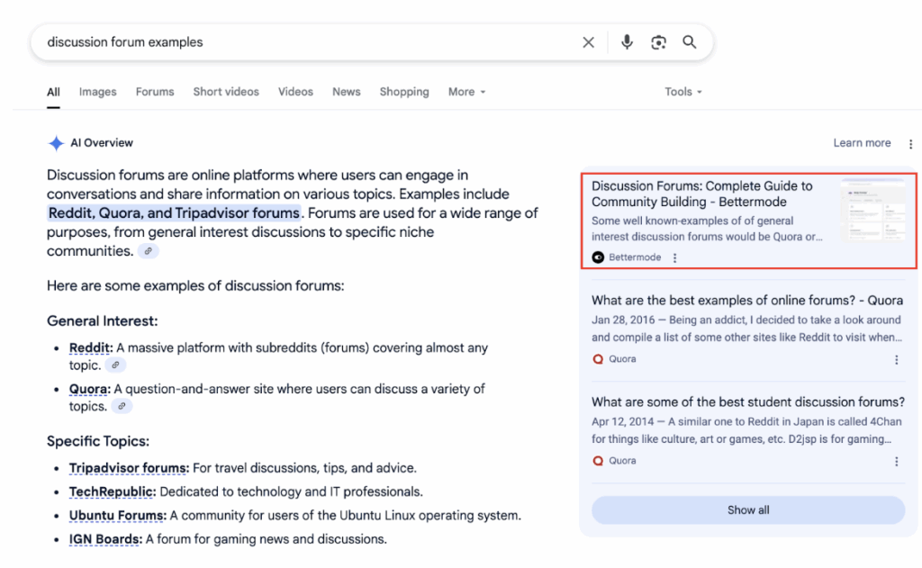Open the Tools dropdown
922x568 pixels.
coord(682,92)
